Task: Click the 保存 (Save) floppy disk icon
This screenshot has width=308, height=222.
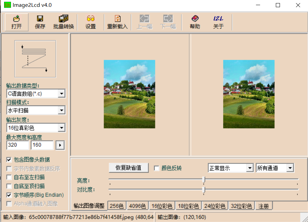Action: coord(40,19)
